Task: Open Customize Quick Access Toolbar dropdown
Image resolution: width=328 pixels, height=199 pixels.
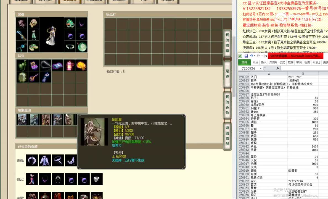Action: pos(266,56)
